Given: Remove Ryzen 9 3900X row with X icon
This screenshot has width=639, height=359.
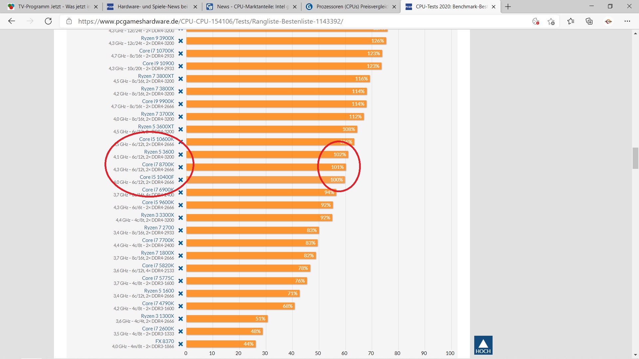Looking at the screenshot, I should pyautogui.click(x=180, y=41).
